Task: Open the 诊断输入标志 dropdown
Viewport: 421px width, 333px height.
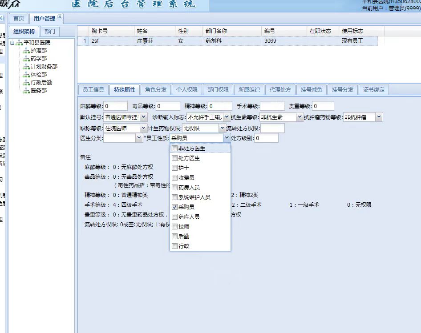Action: pos(227,117)
